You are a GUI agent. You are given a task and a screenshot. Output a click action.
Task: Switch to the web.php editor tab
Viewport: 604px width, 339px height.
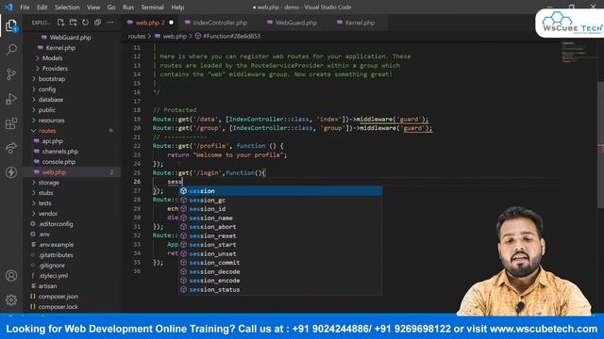[149, 23]
